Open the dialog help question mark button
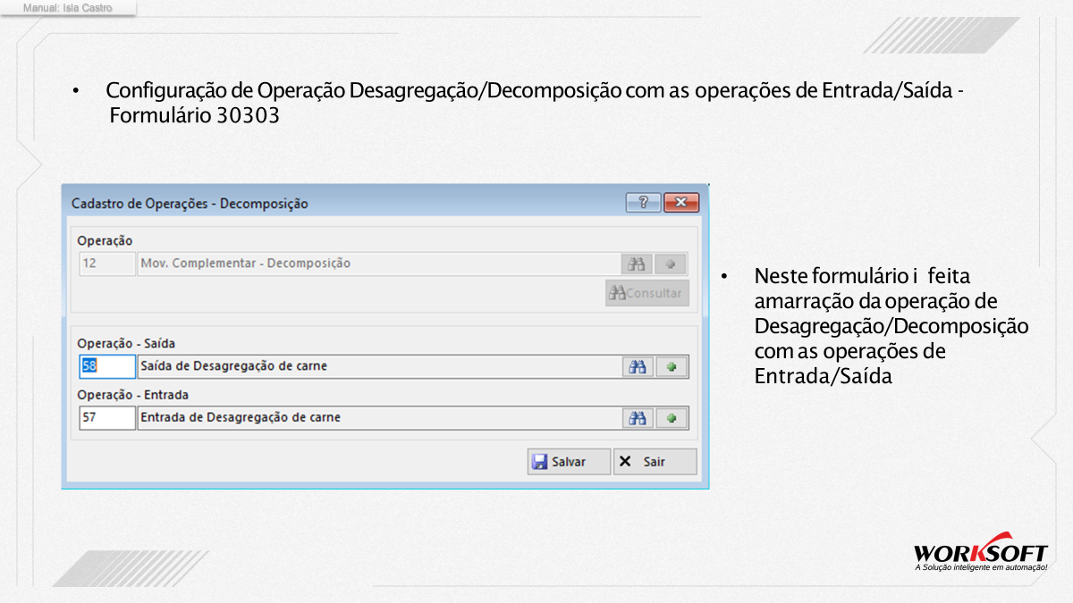The width and height of the screenshot is (1073, 603). click(643, 203)
